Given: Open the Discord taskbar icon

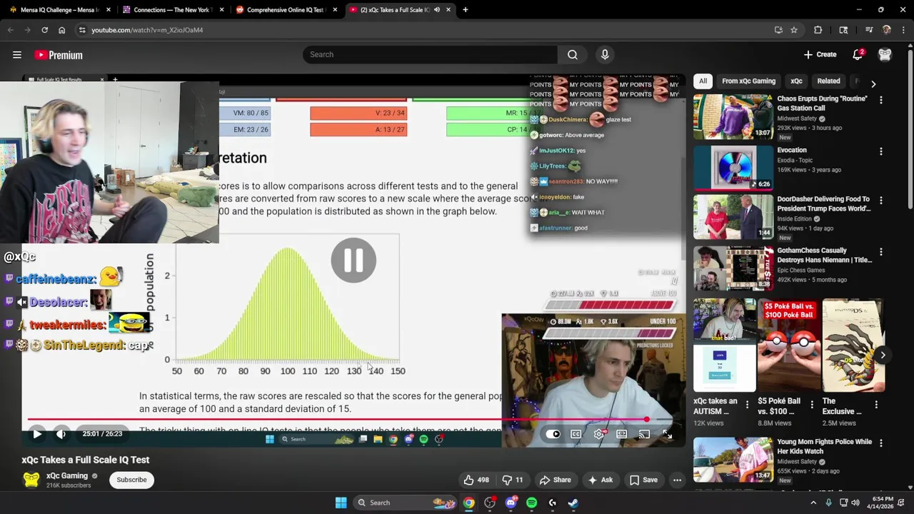Looking at the screenshot, I should click(x=511, y=503).
